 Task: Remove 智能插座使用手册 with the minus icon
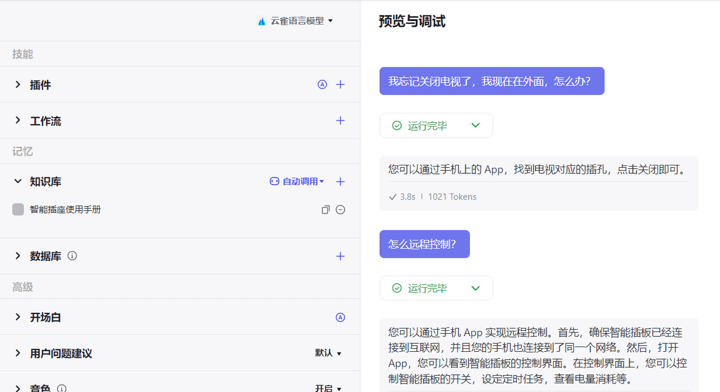340,210
